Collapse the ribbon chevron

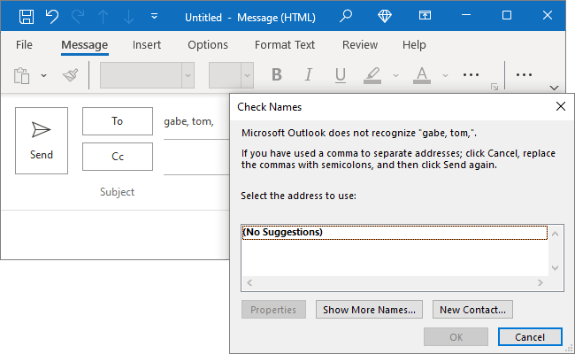tap(554, 88)
